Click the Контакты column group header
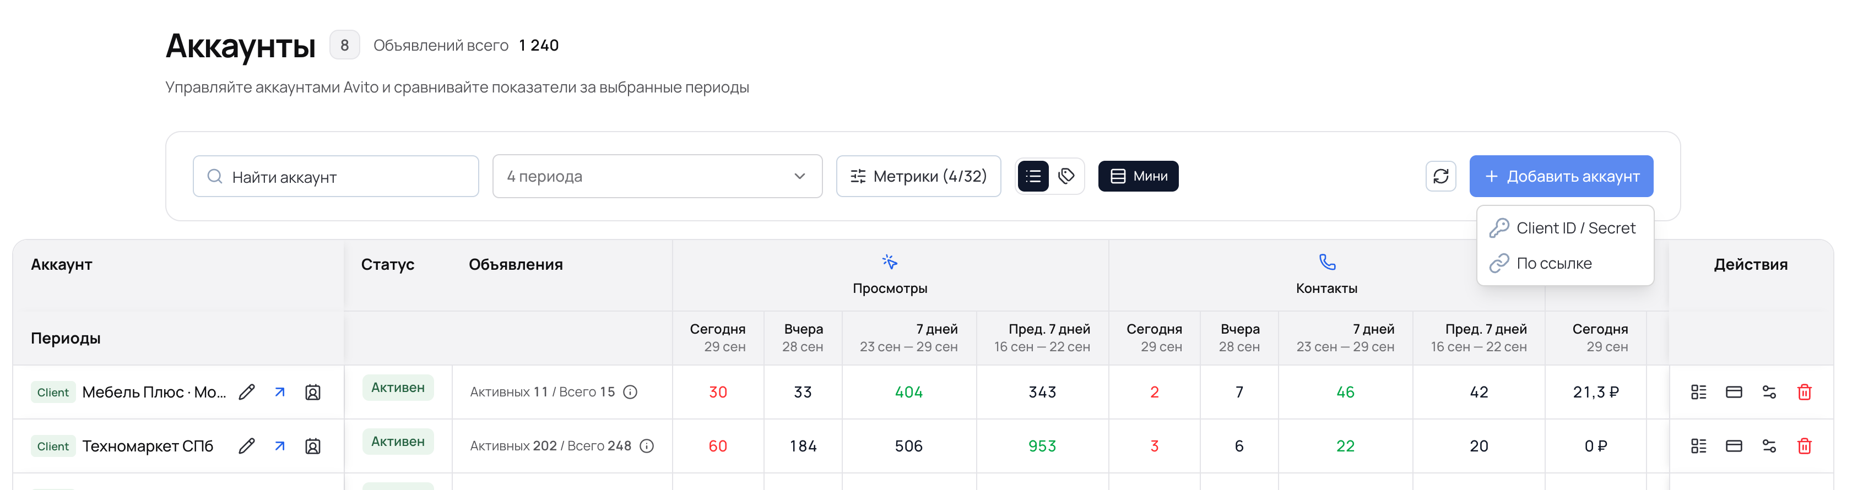 click(1326, 275)
